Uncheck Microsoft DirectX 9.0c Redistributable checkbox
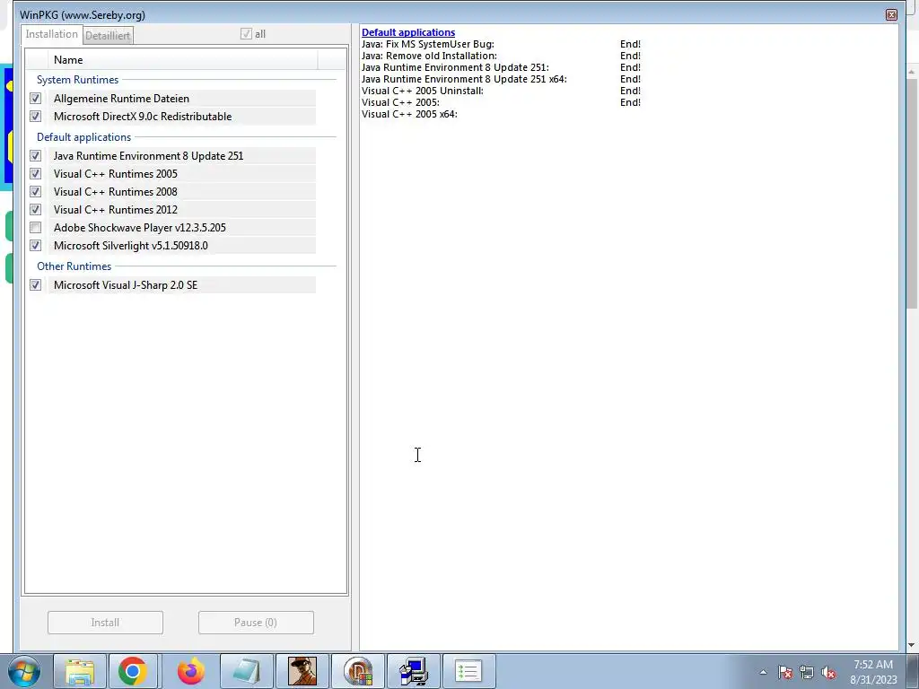The width and height of the screenshot is (919, 689). (x=36, y=117)
